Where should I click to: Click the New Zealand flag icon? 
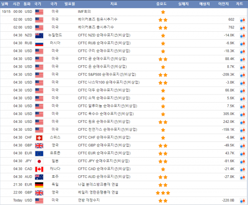[x=39, y=35]
